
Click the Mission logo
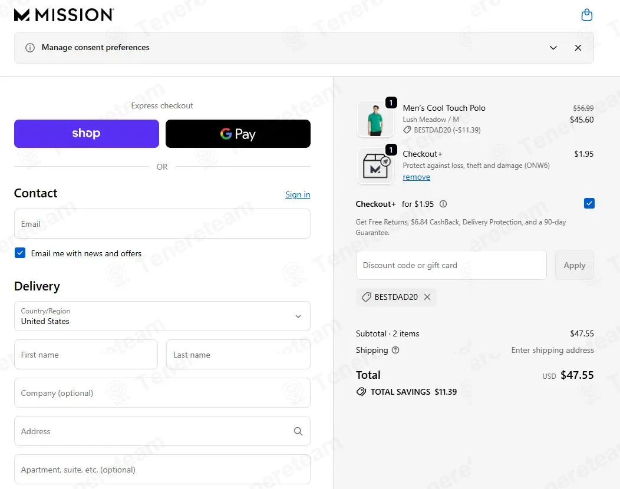(64, 15)
